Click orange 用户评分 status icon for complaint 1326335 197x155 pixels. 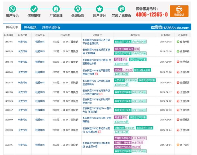[178, 145]
